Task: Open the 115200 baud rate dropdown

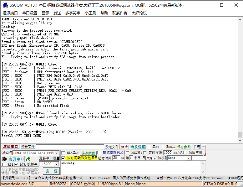Action: point(57,164)
